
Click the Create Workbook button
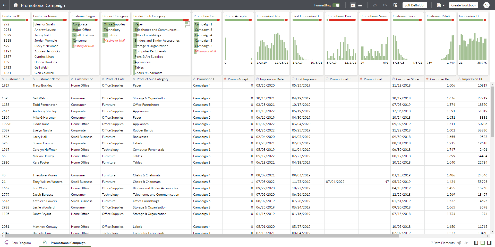point(463,5)
